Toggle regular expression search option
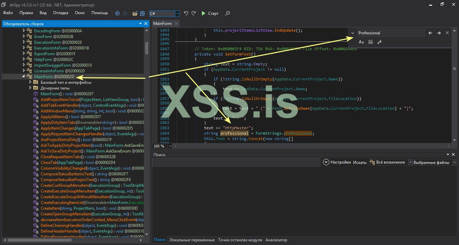Image resolution: width=459 pixels, height=245 pixels. pyautogui.click(x=380, y=42)
